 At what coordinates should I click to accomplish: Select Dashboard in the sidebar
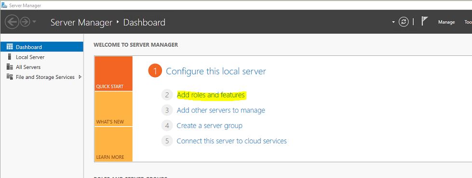coord(42,47)
